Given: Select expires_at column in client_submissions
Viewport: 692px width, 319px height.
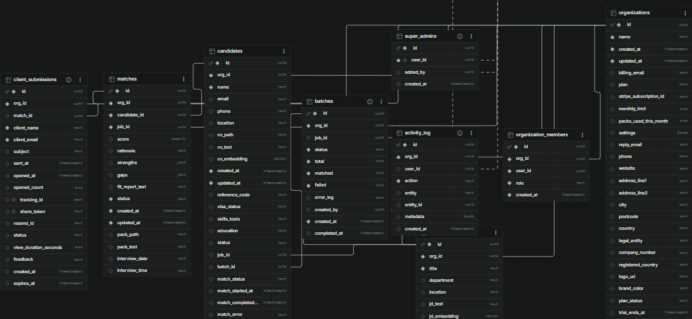Looking at the screenshot, I should click(44, 283).
